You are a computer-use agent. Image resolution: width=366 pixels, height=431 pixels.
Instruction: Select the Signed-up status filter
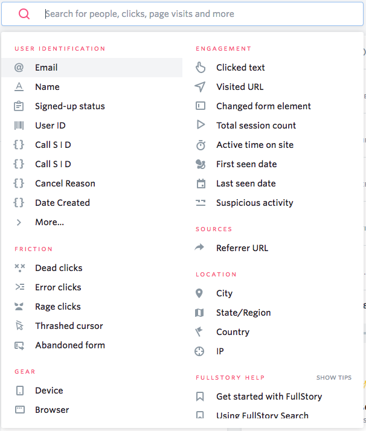click(69, 106)
